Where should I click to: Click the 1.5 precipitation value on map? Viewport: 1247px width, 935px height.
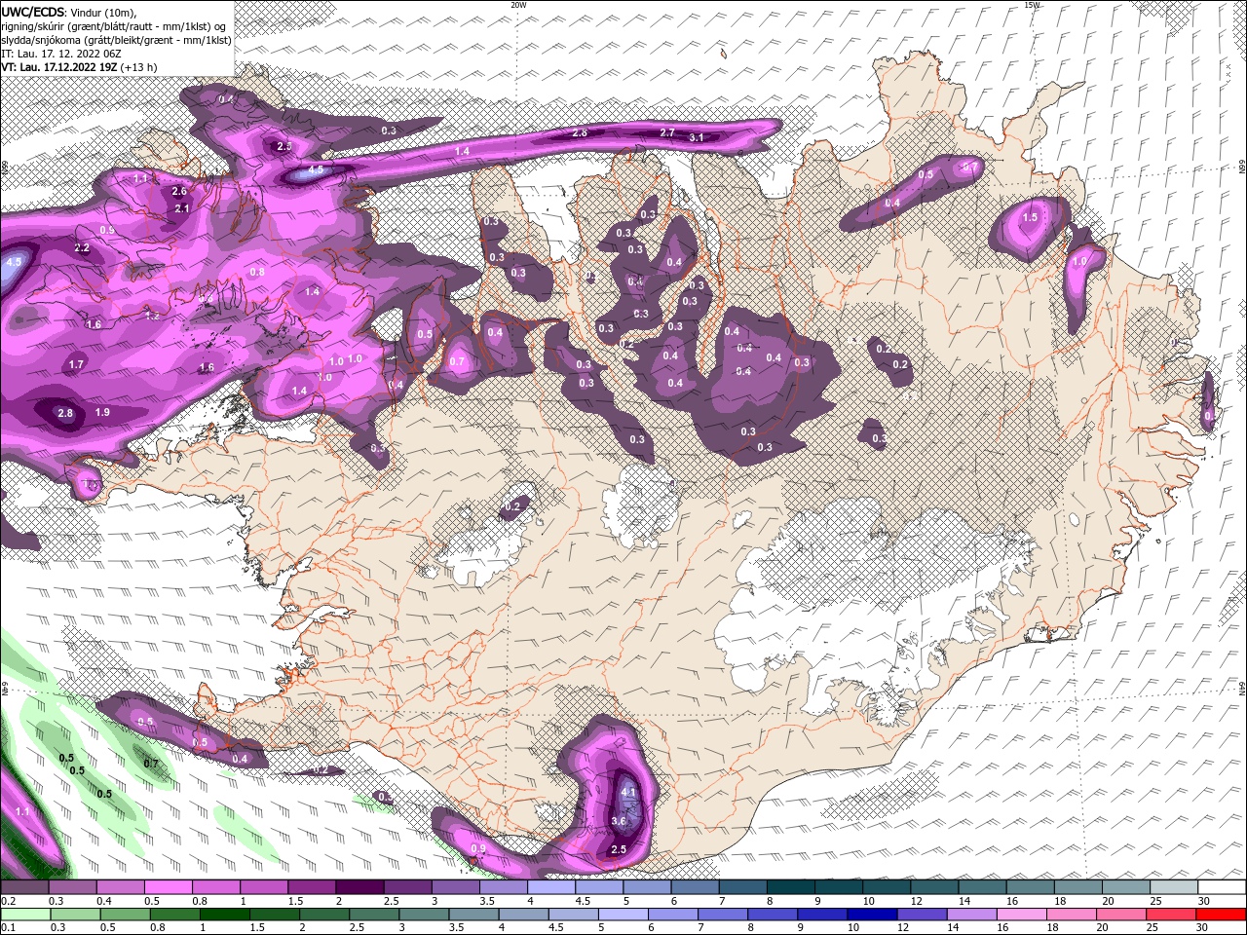click(x=1030, y=218)
